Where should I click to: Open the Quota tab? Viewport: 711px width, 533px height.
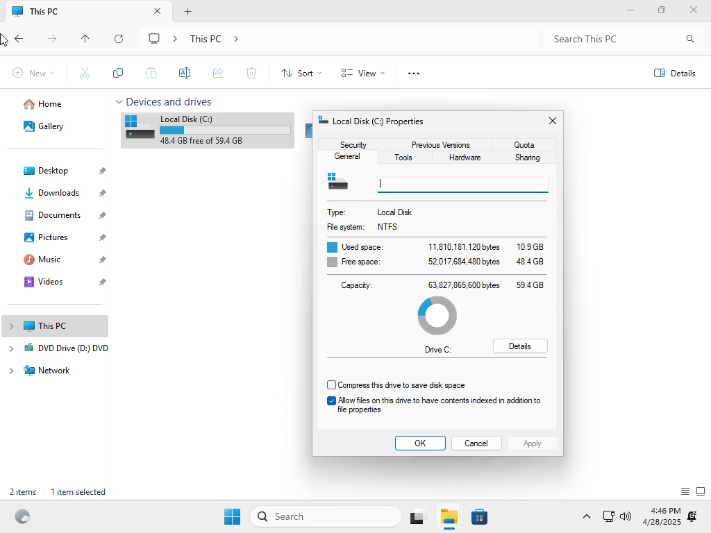click(524, 144)
